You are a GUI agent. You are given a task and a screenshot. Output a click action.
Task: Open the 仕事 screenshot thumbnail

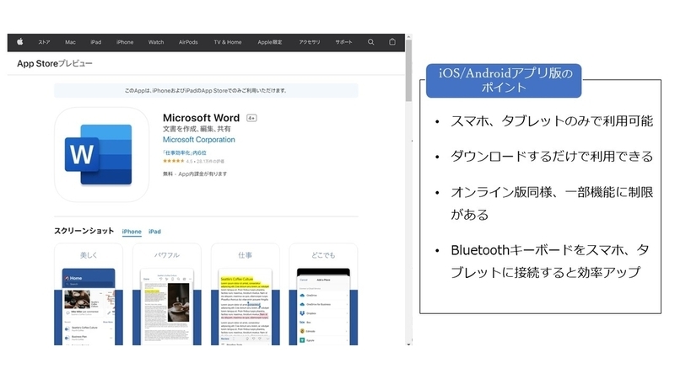[246, 294]
